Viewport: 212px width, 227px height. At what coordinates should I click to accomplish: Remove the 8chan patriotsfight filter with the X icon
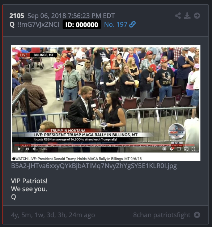point(197,215)
